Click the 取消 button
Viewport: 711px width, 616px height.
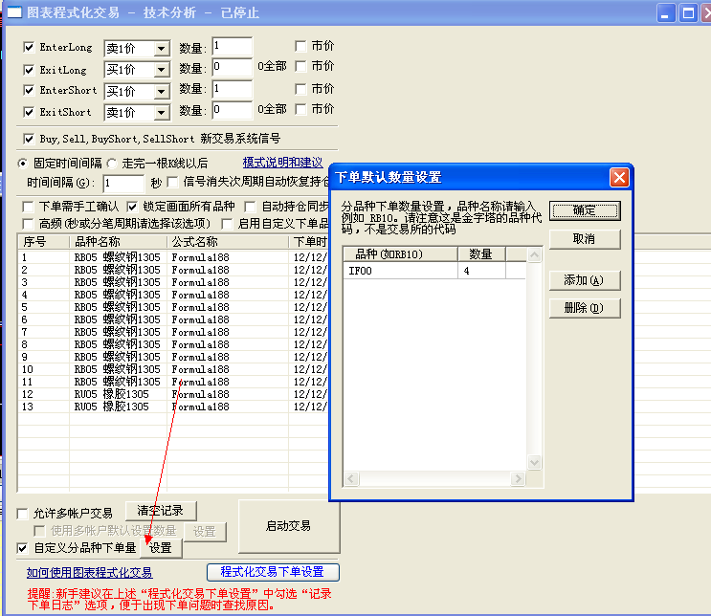[x=584, y=238]
